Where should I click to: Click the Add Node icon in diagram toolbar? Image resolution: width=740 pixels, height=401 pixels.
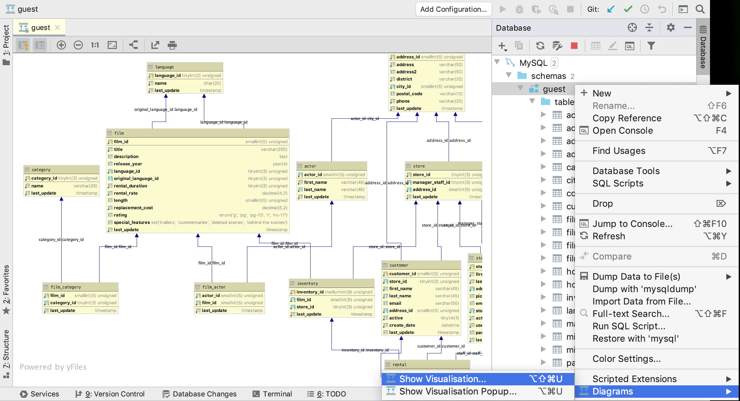click(61, 45)
